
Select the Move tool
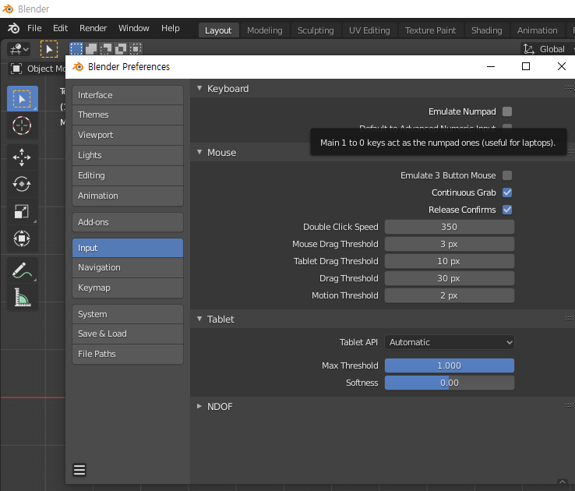click(x=23, y=157)
